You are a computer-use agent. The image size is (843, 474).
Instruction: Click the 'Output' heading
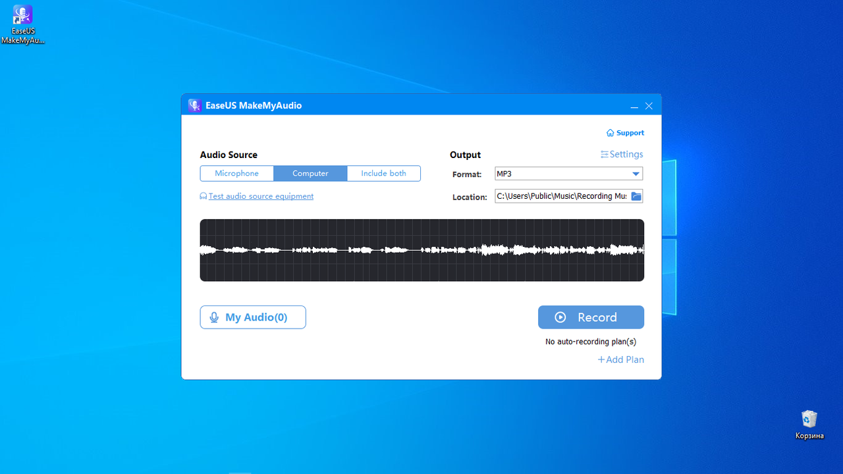coord(465,155)
